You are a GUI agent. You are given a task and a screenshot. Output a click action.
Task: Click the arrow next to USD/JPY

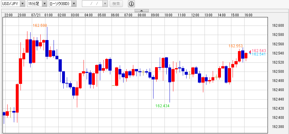(x=22, y=4)
